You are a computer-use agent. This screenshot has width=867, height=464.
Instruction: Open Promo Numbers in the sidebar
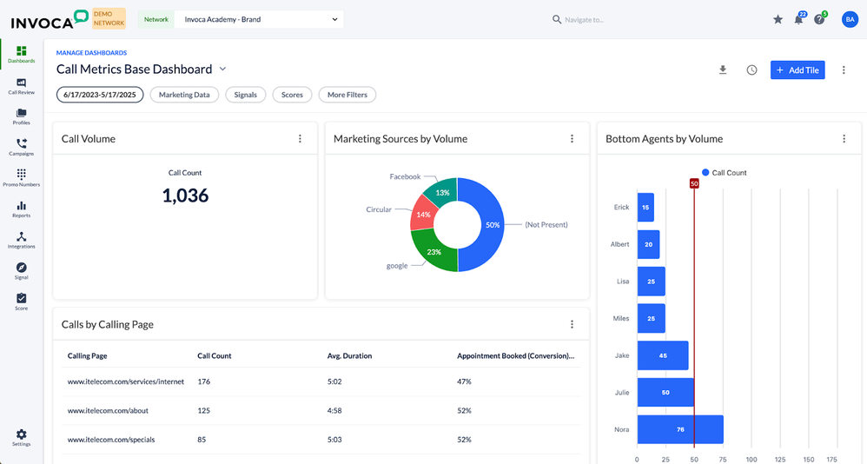[21, 178]
